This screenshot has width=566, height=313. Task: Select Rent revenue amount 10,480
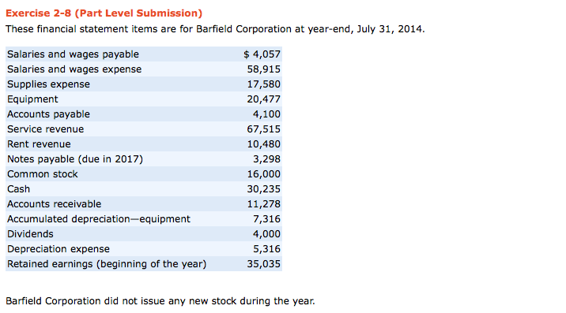tap(263, 144)
